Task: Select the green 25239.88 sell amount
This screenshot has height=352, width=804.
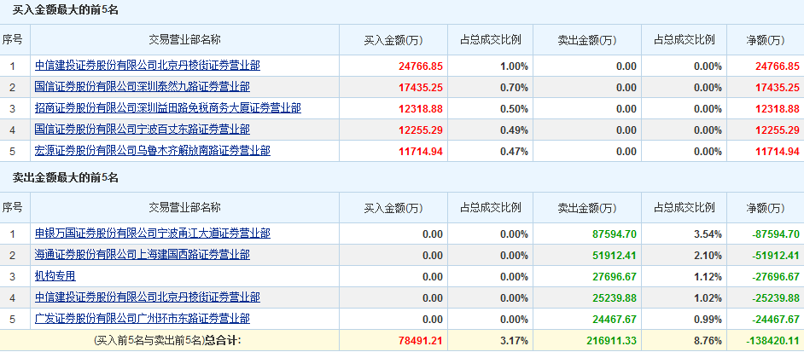Action: [615, 298]
